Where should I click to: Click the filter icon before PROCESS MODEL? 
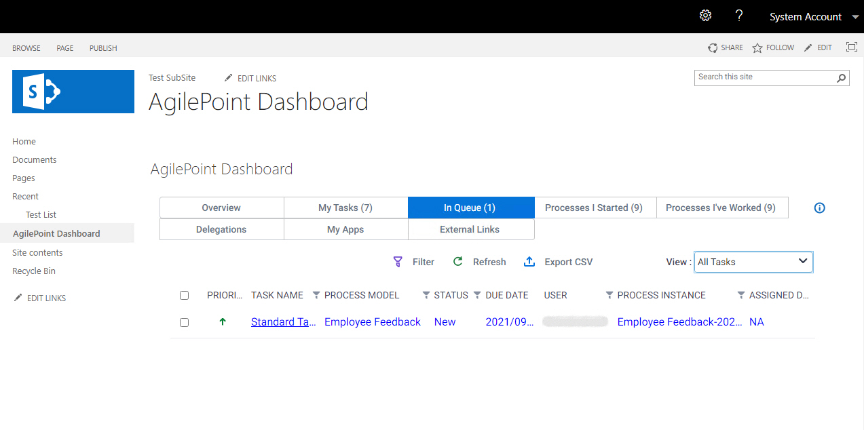coord(316,295)
